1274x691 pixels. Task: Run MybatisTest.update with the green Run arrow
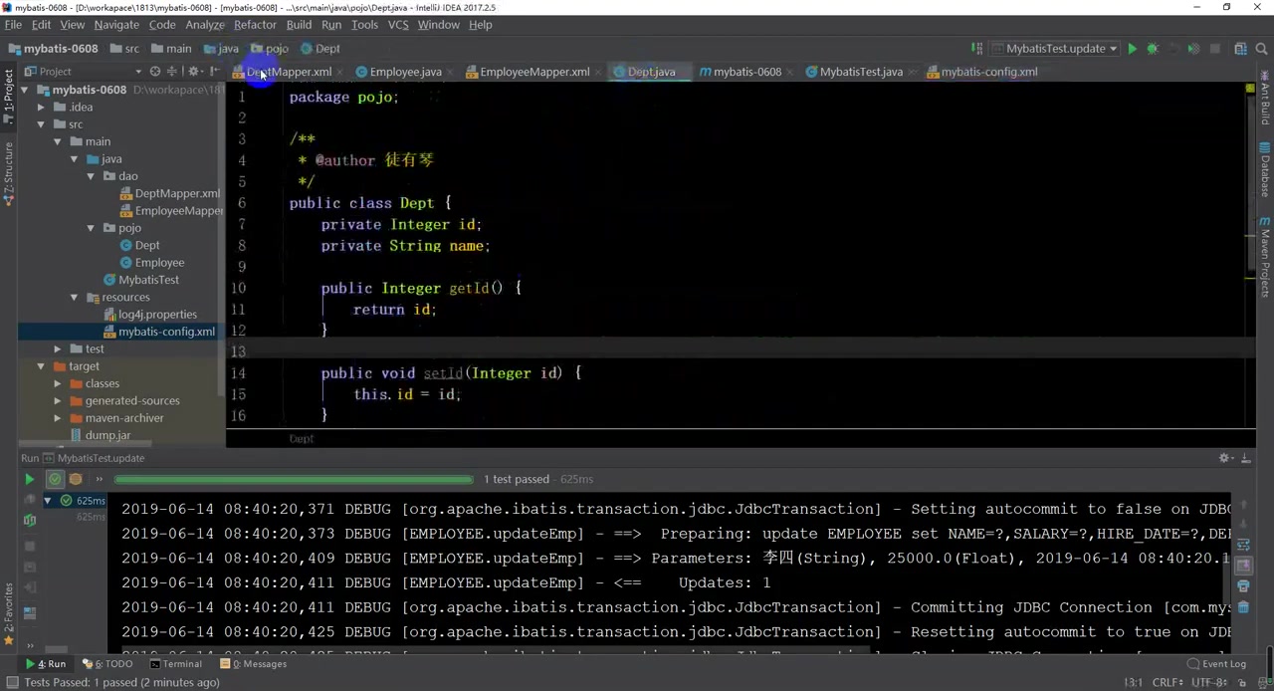tap(1133, 48)
